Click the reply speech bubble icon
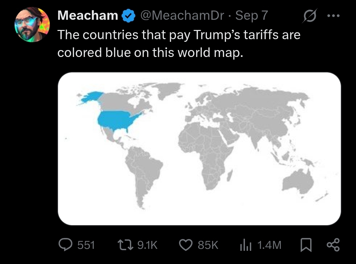This screenshot has width=356, height=264. tap(65, 245)
